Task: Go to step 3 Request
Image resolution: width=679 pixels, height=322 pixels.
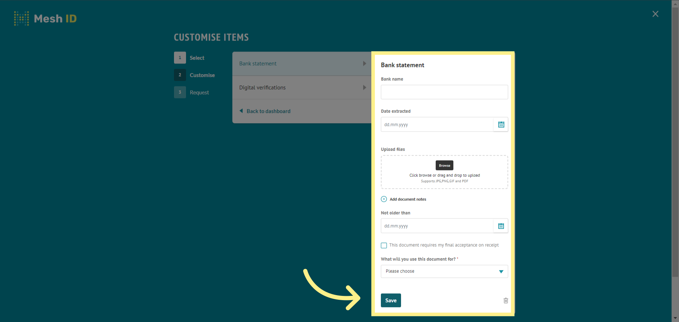Action: tap(192, 92)
